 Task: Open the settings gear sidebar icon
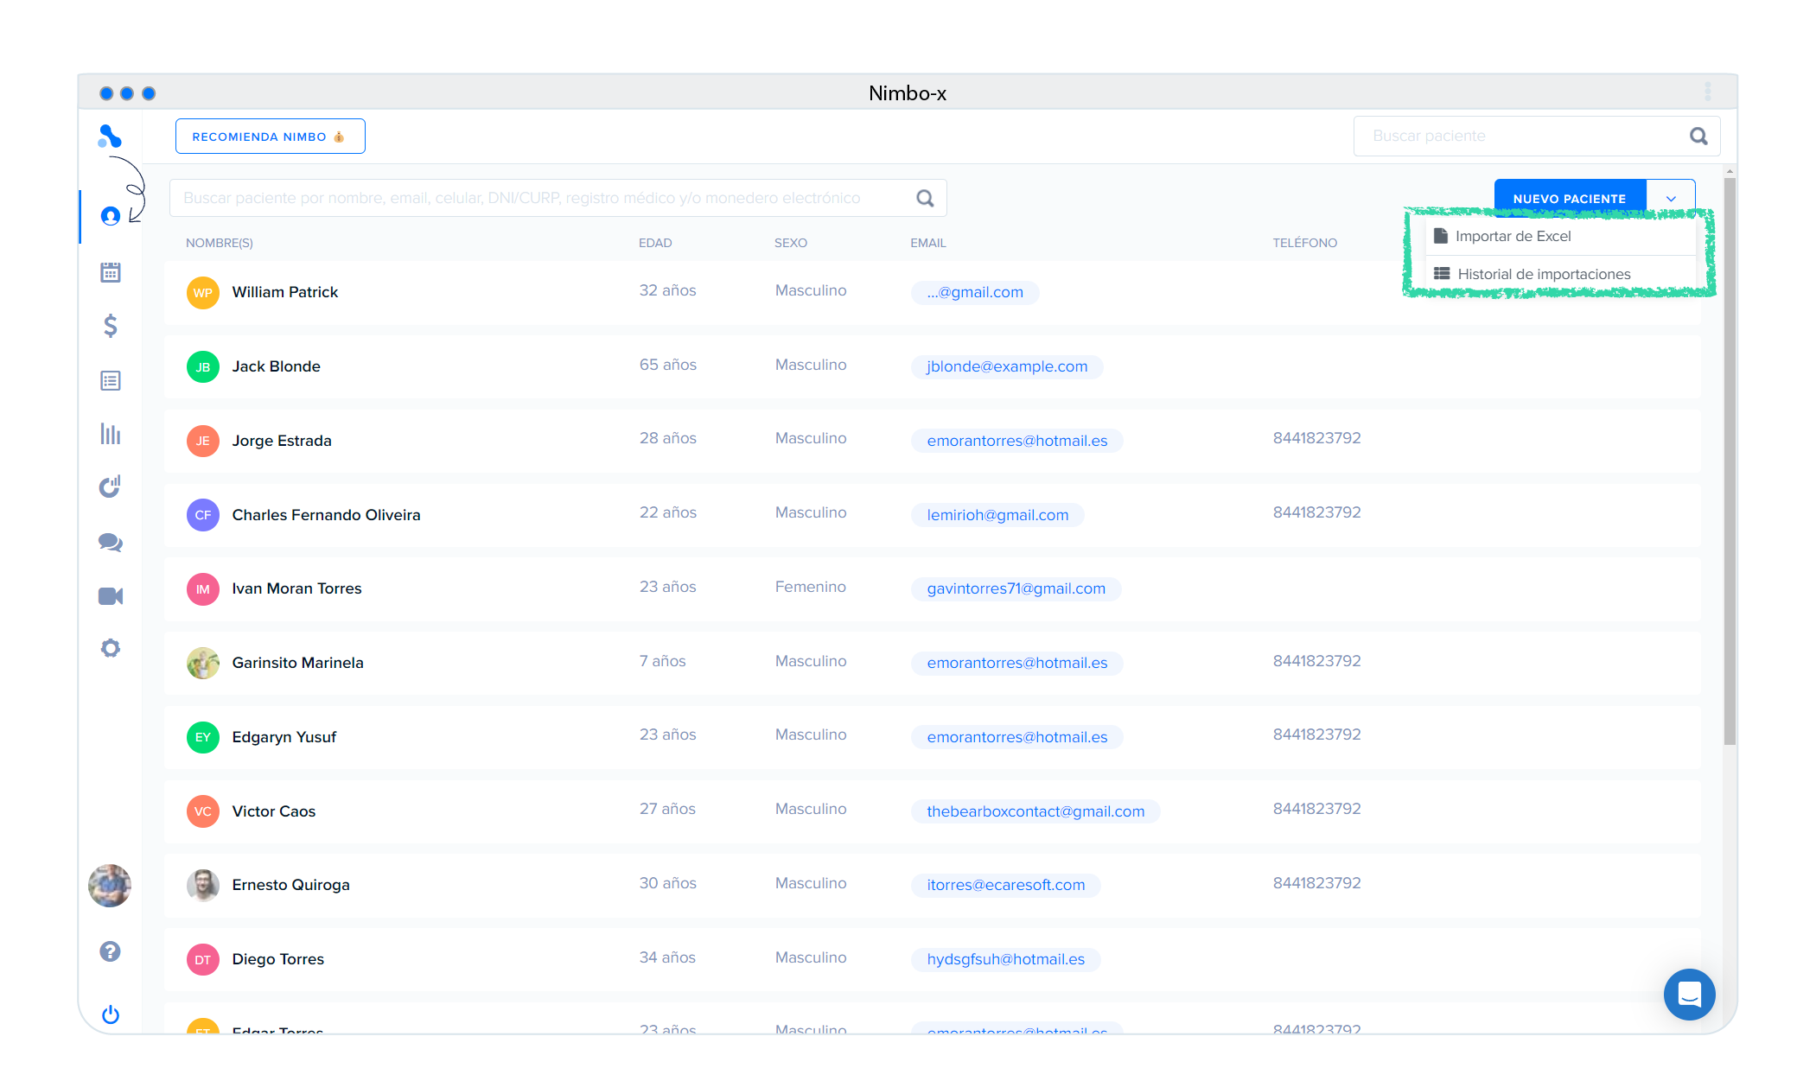pos(110,648)
